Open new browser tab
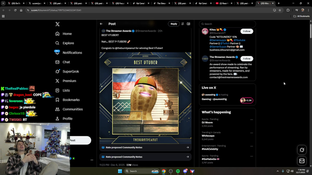Viewport: 312px width, 175px height. point(278,3)
